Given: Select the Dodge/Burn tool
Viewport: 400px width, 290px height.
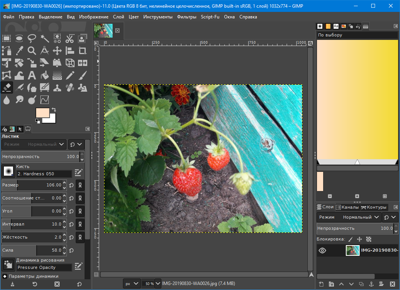Looking at the screenshot, I should 32,100.
